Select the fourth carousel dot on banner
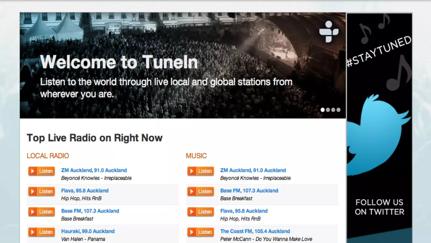The height and width of the screenshot is (243, 431). point(338,110)
